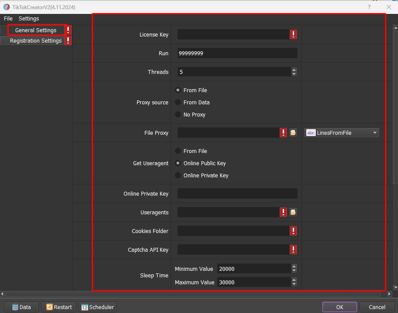This screenshot has height=313, width=398.
Task: Increase Sleep Time Maximum Value
Action: click(294, 280)
